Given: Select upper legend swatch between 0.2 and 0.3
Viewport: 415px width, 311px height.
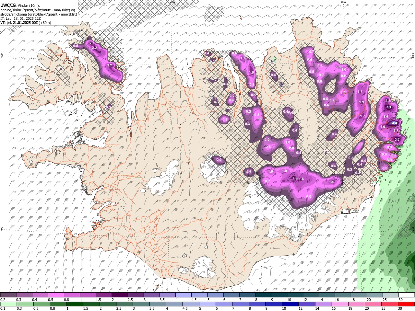Looking at the screenshot, I should pyautogui.click(x=8, y=295).
